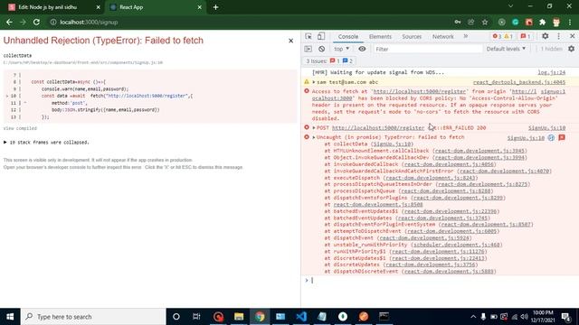Open react_devtools_backend.js:4045 link

(519, 82)
